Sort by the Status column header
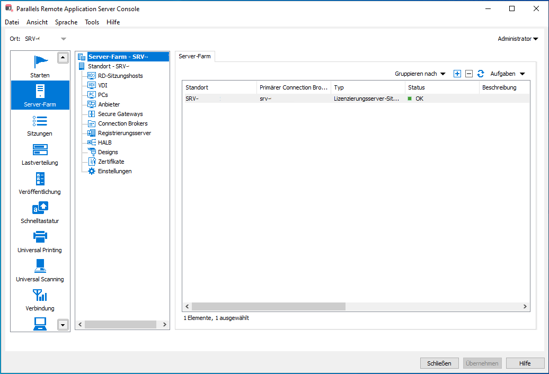This screenshot has height=374, width=549. click(x=442, y=87)
